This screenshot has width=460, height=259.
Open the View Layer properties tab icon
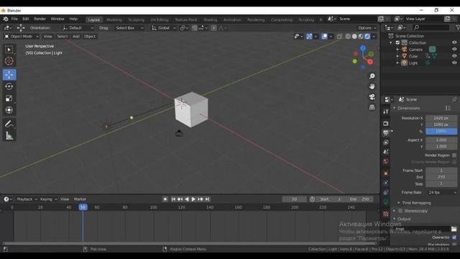[386, 142]
